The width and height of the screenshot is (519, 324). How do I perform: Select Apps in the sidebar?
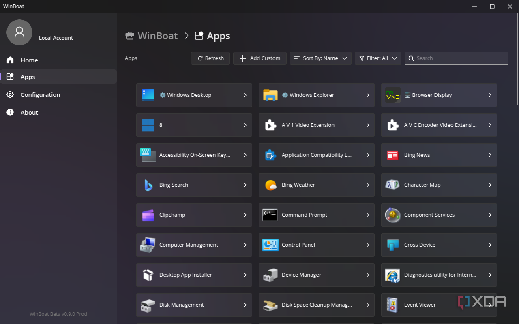click(x=59, y=77)
